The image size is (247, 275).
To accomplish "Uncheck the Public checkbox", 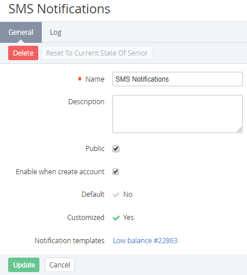I will [x=116, y=149].
